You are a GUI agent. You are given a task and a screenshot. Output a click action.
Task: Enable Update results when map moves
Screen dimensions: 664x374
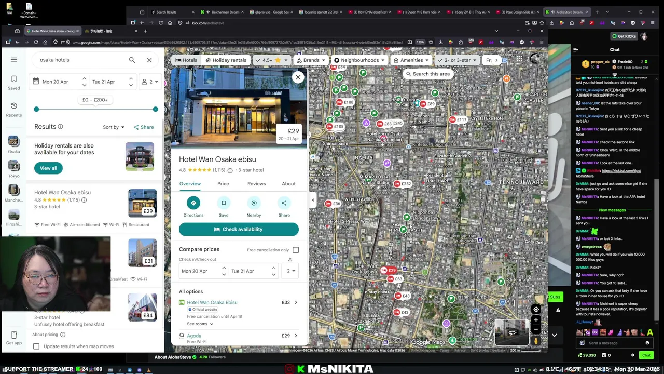36,346
